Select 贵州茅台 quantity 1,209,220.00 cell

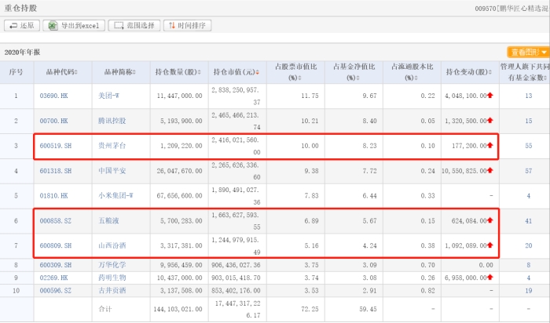click(181, 146)
